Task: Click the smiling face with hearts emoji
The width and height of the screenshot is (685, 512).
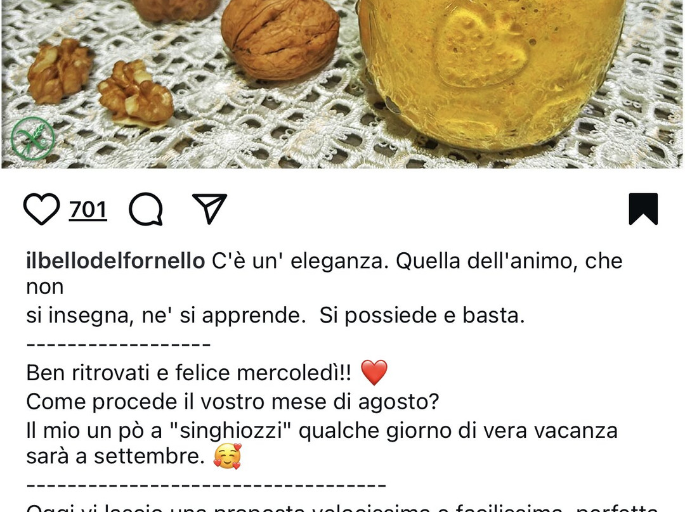Action: pos(227,456)
